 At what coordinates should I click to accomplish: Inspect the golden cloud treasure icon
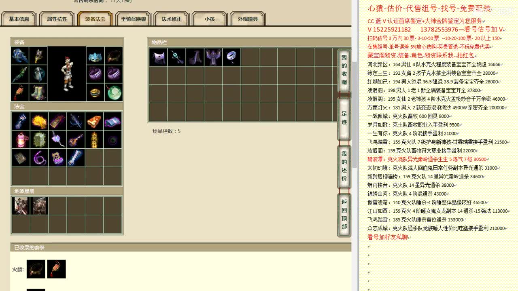pos(39,121)
